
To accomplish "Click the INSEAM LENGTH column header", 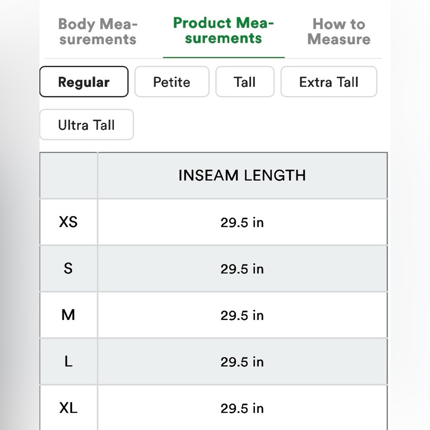I will tap(243, 175).
